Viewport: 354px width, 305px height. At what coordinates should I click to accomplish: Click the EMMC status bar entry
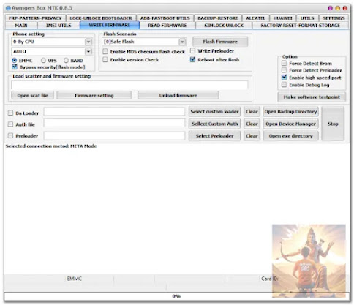pos(74,279)
